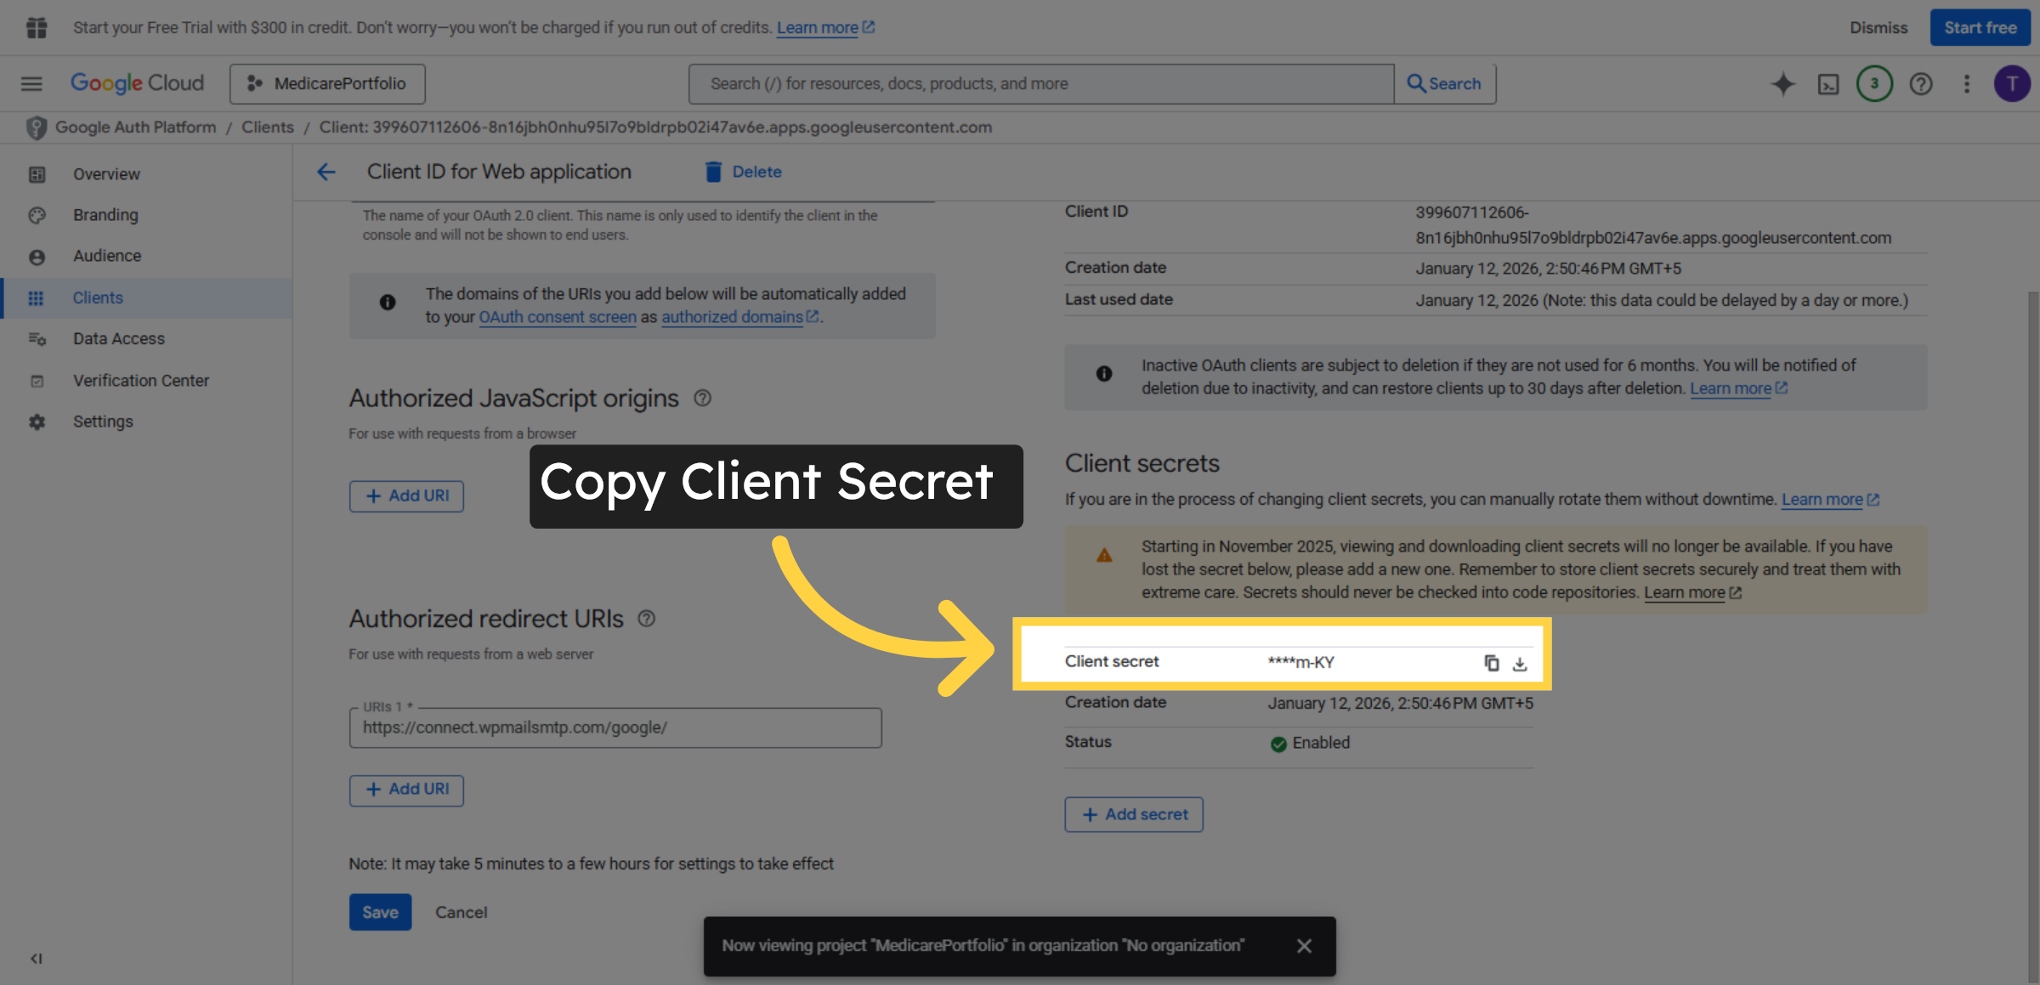Click the free trial gift icon

point(36,27)
